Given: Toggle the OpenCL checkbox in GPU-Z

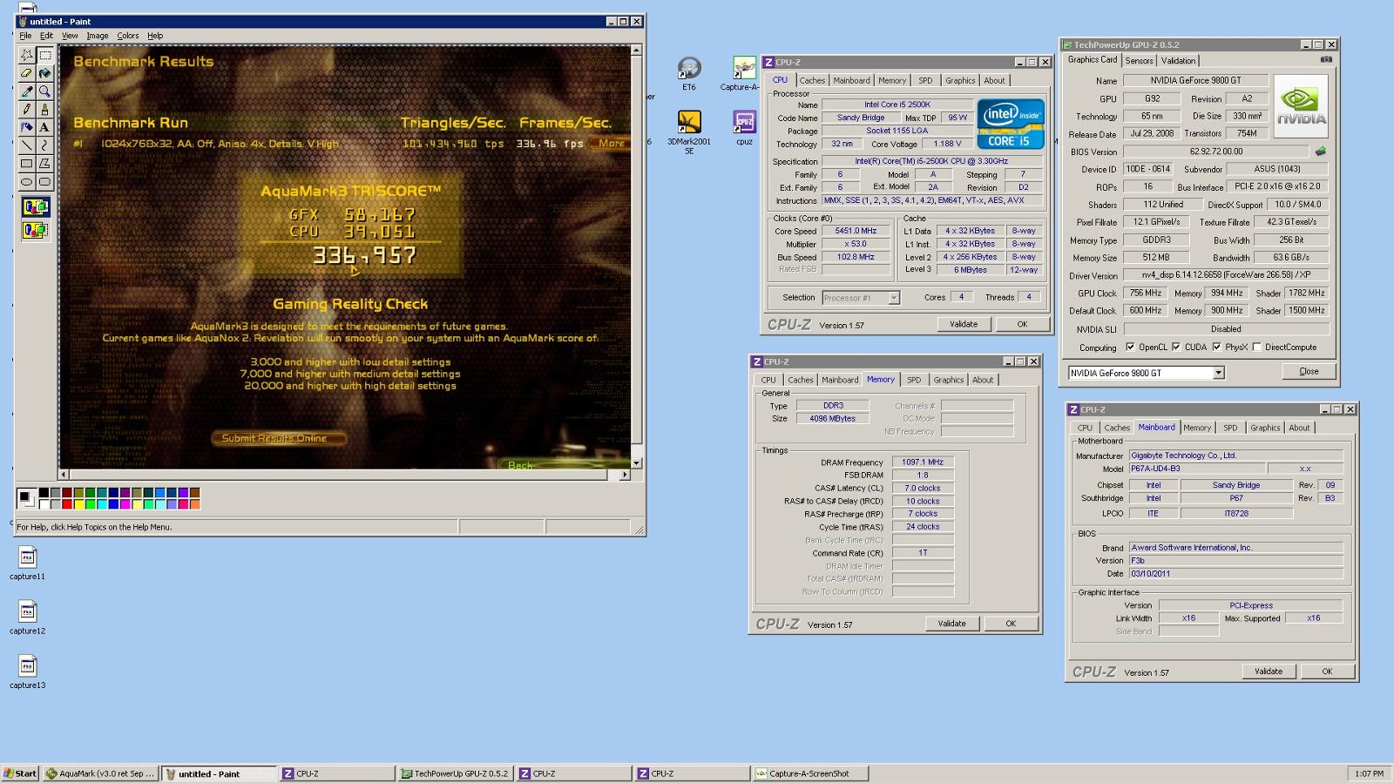Looking at the screenshot, I should [x=1130, y=347].
